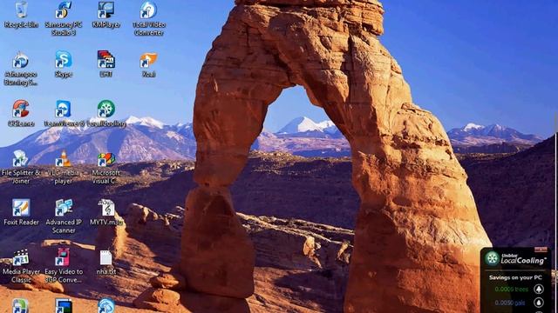Click the gallons savings droplet icon
The width and height of the screenshot is (558, 313).
[539, 303]
